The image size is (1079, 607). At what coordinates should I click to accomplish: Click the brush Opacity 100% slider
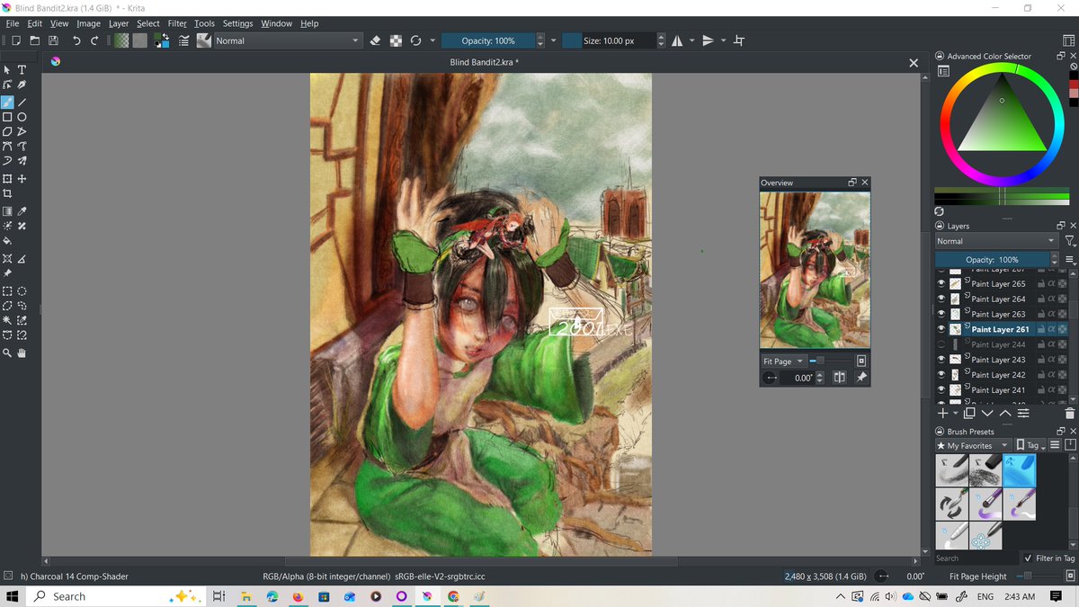click(x=488, y=40)
